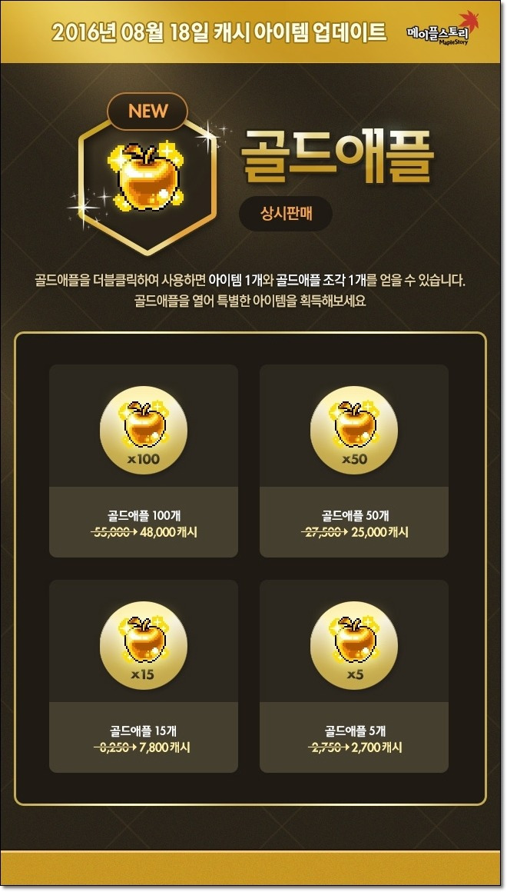507x892 pixels.
Task: Select the gold apple x100 coin icon
Action: (144, 429)
